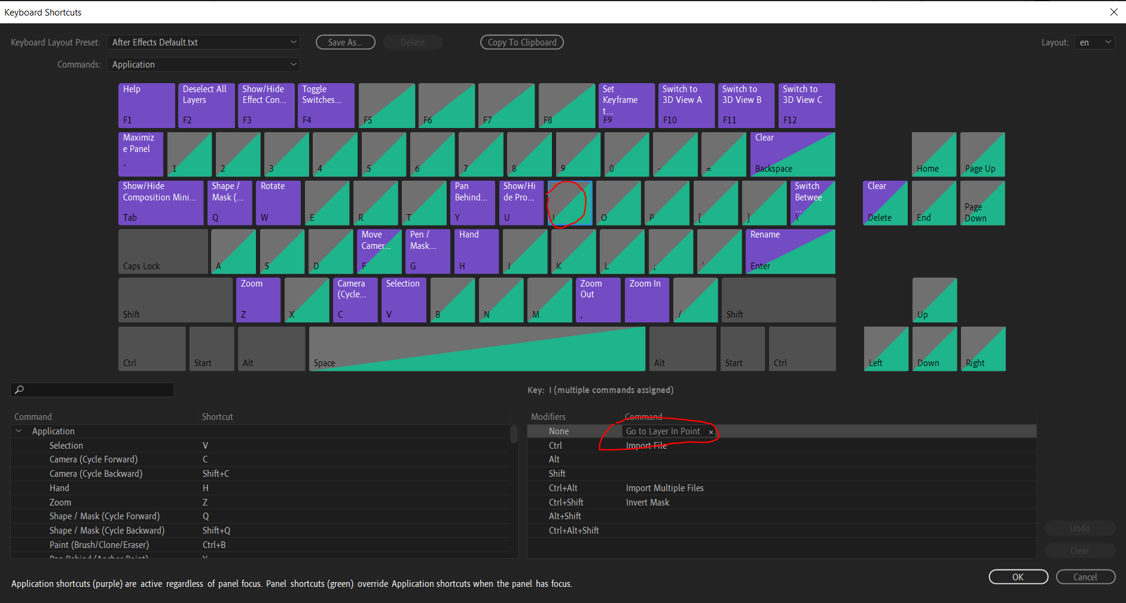Click the Shortcut column header
The image size is (1126, 603).
pos(218,417)
